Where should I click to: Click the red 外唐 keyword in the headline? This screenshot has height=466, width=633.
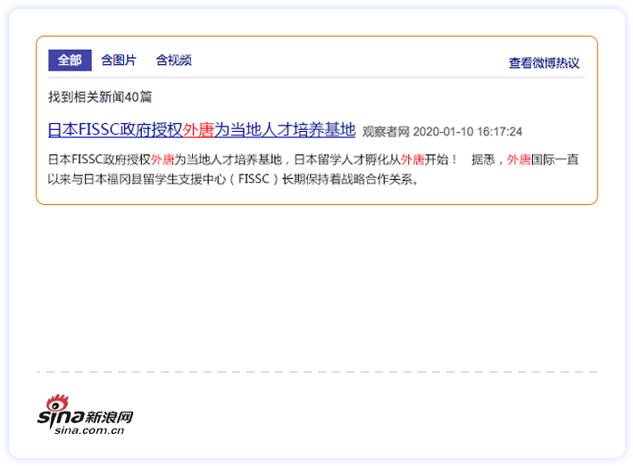point(197,130)
